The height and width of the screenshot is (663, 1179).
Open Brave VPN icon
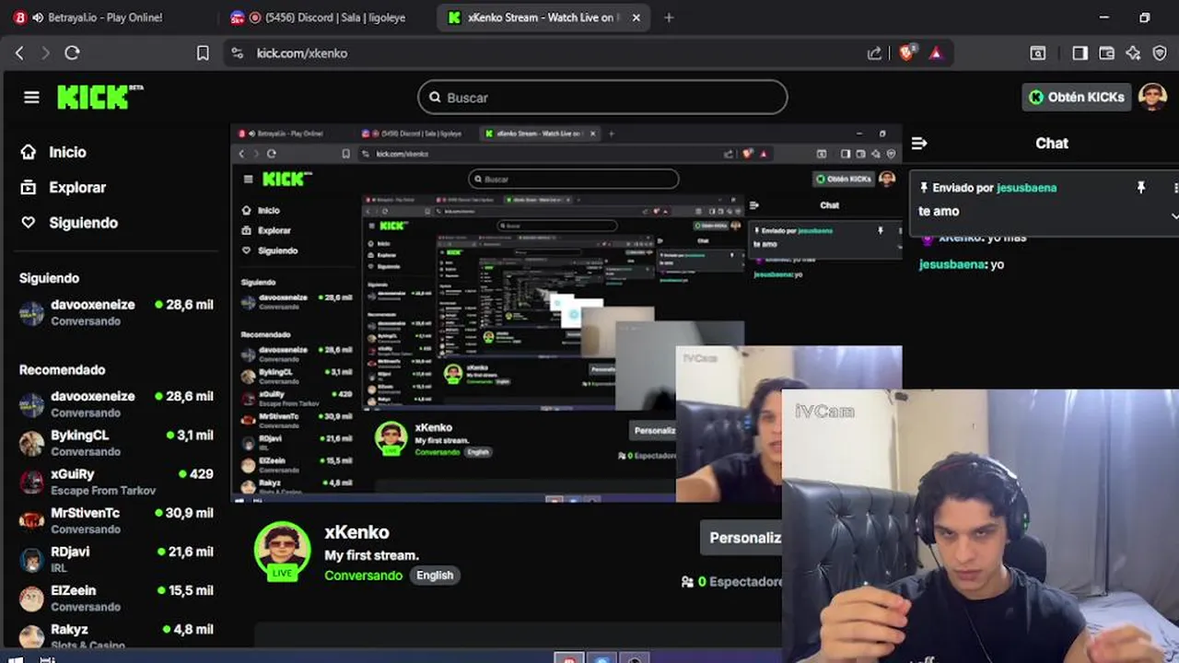[1160, 53]
